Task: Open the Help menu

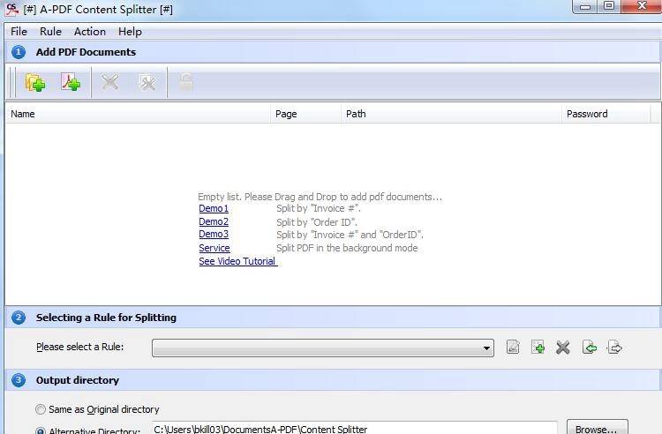Action: click(130, 32)
